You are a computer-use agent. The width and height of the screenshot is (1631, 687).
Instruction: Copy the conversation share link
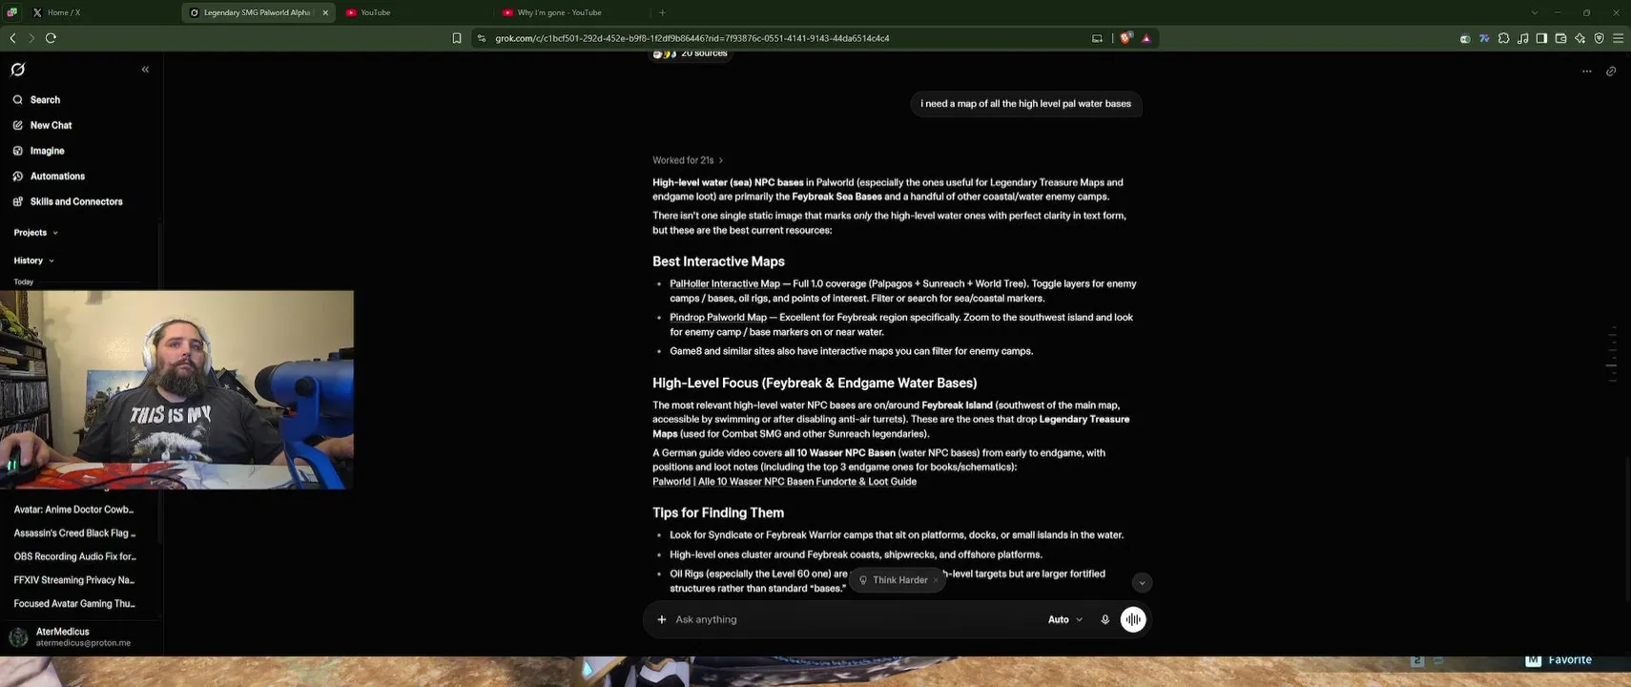1611,71
